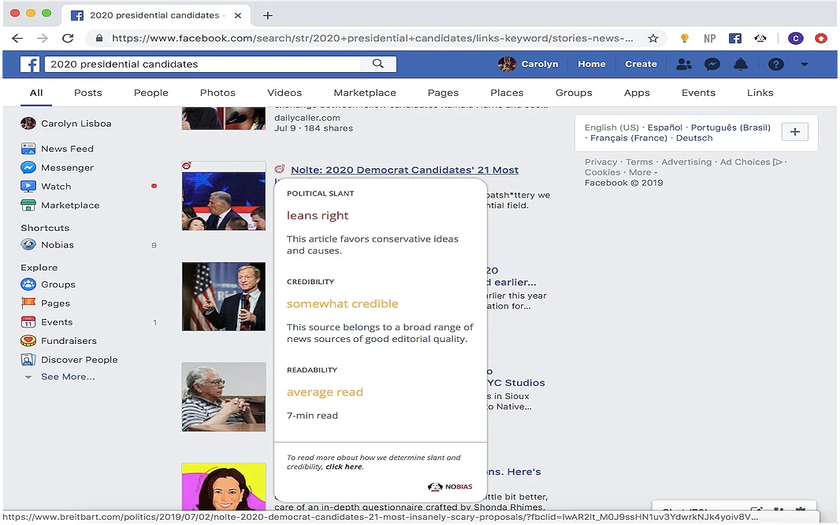Click the browser address bar URL

pyautogui.click(x=372, y=38)
